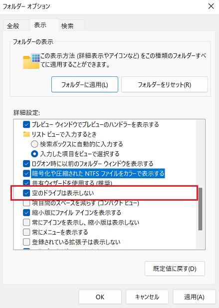
Task: Check 常にメニューを表示する option
Action: click(x=26, y=232)
